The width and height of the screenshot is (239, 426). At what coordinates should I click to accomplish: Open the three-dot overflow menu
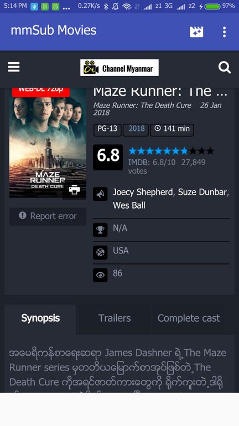click(224, 32)
